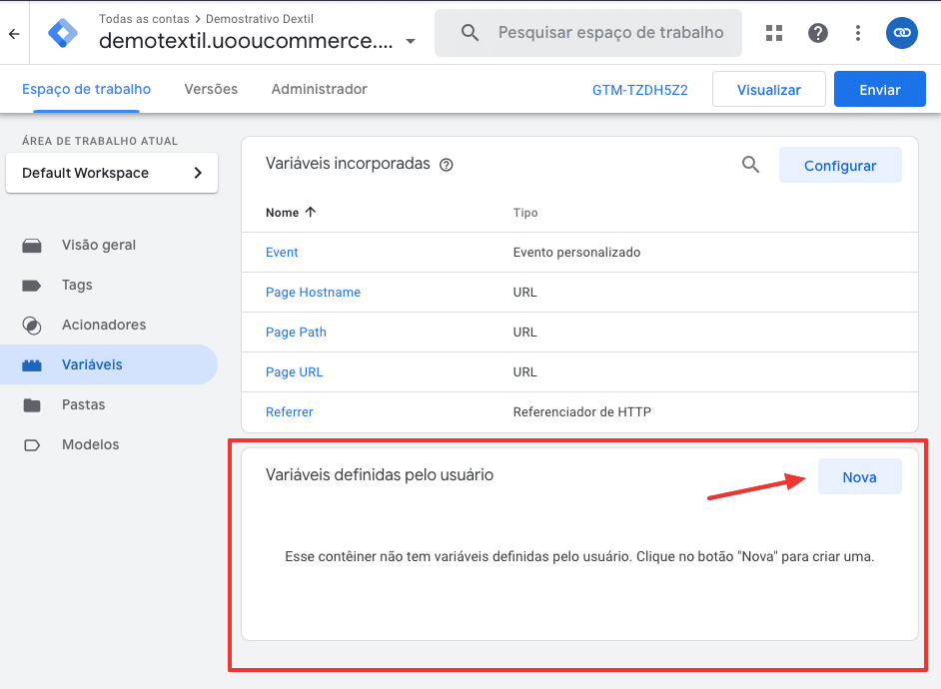Click the Referenciador de HTTP type cell

pyautogui.click(x=581, y=412)
